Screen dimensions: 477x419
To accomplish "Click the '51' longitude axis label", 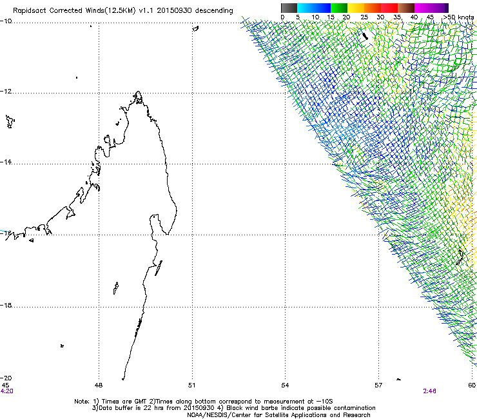I will pyautogui.click(x=191, y=385).
